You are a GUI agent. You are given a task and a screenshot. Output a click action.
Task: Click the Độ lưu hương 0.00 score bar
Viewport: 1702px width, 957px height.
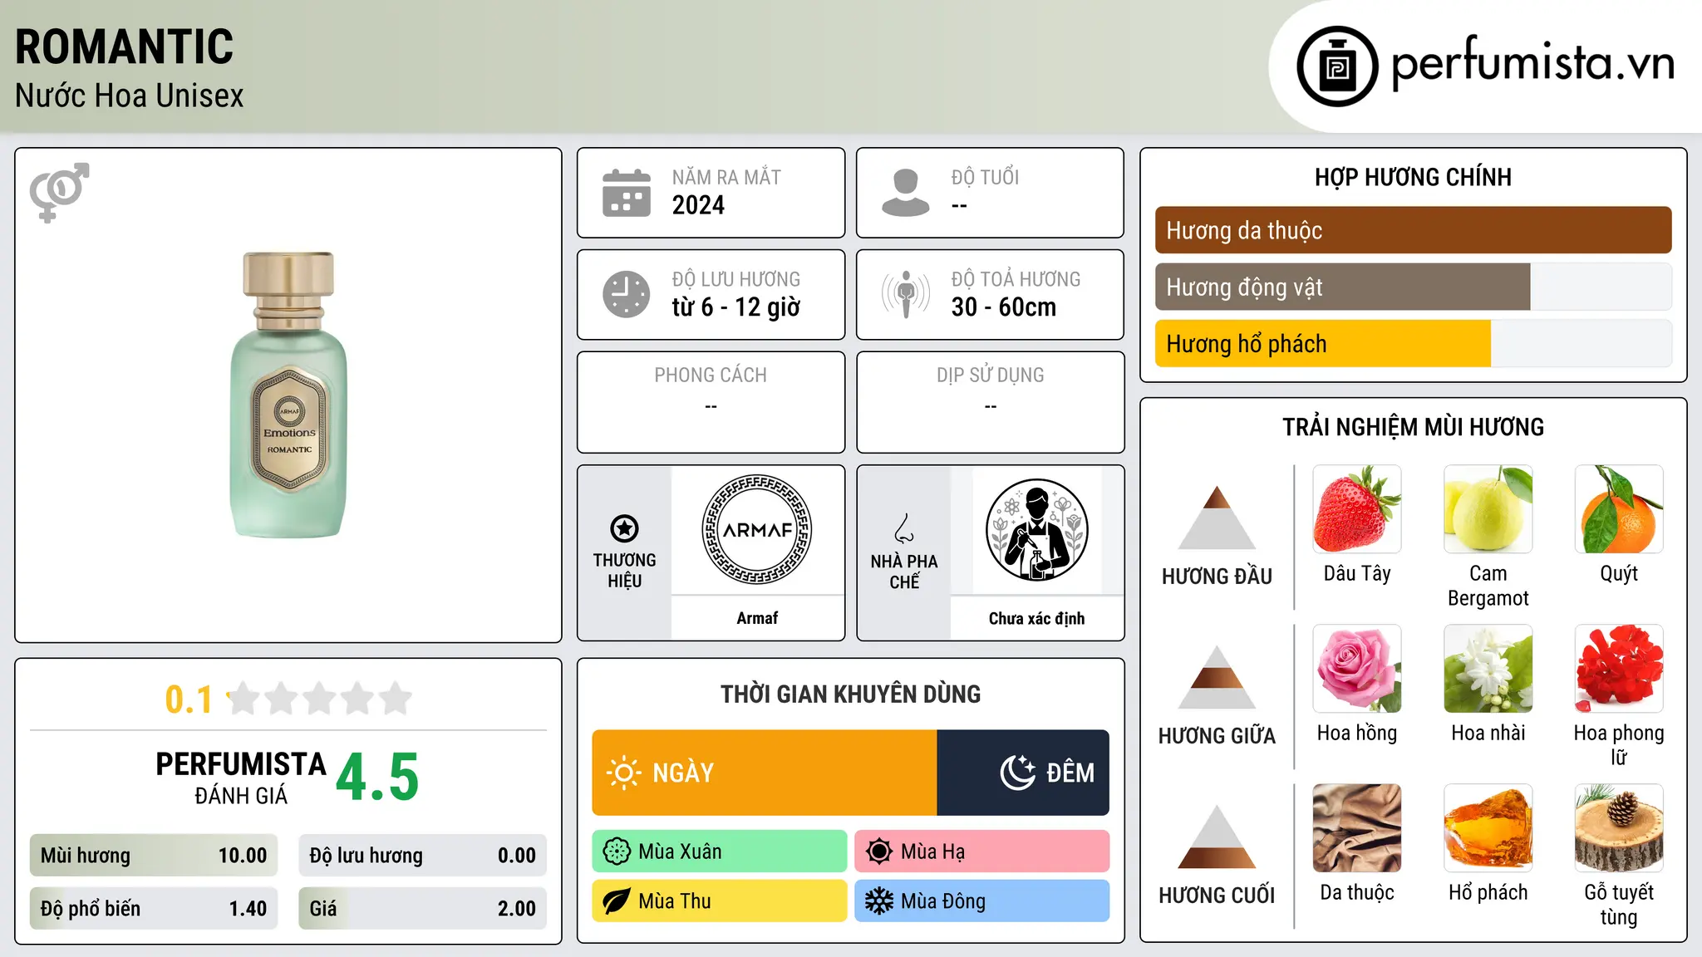(x=423, y=856)
